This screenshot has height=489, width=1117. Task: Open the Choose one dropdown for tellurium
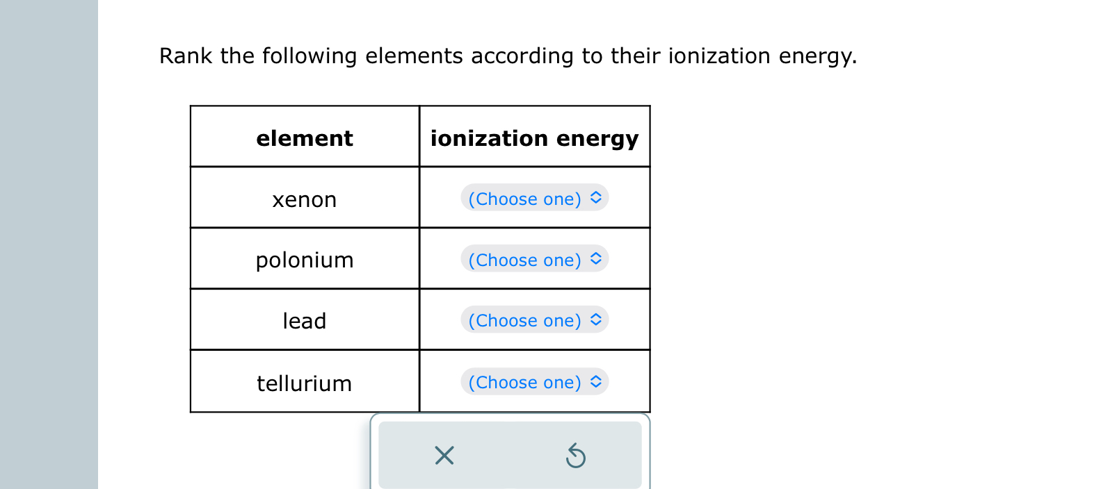[x=534, y=382]
